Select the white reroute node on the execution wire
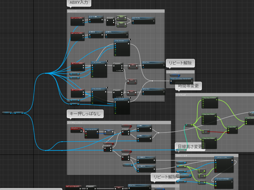 152,81
